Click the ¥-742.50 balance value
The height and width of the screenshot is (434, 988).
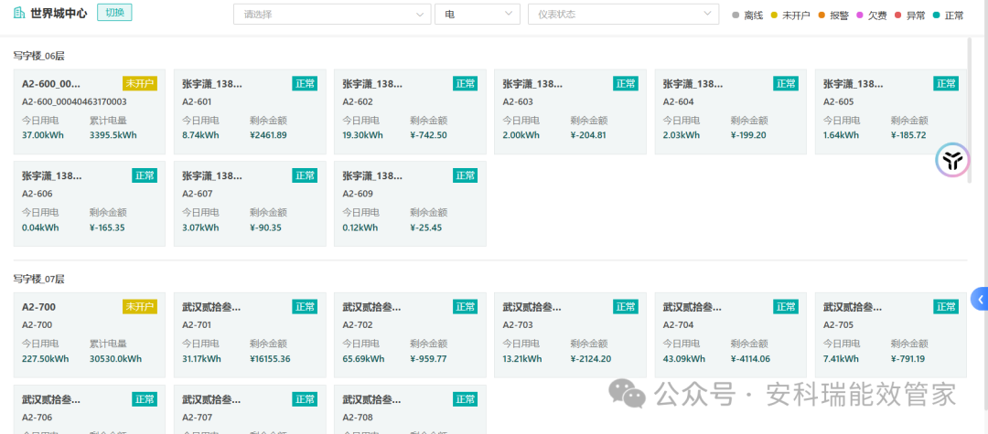428,135
